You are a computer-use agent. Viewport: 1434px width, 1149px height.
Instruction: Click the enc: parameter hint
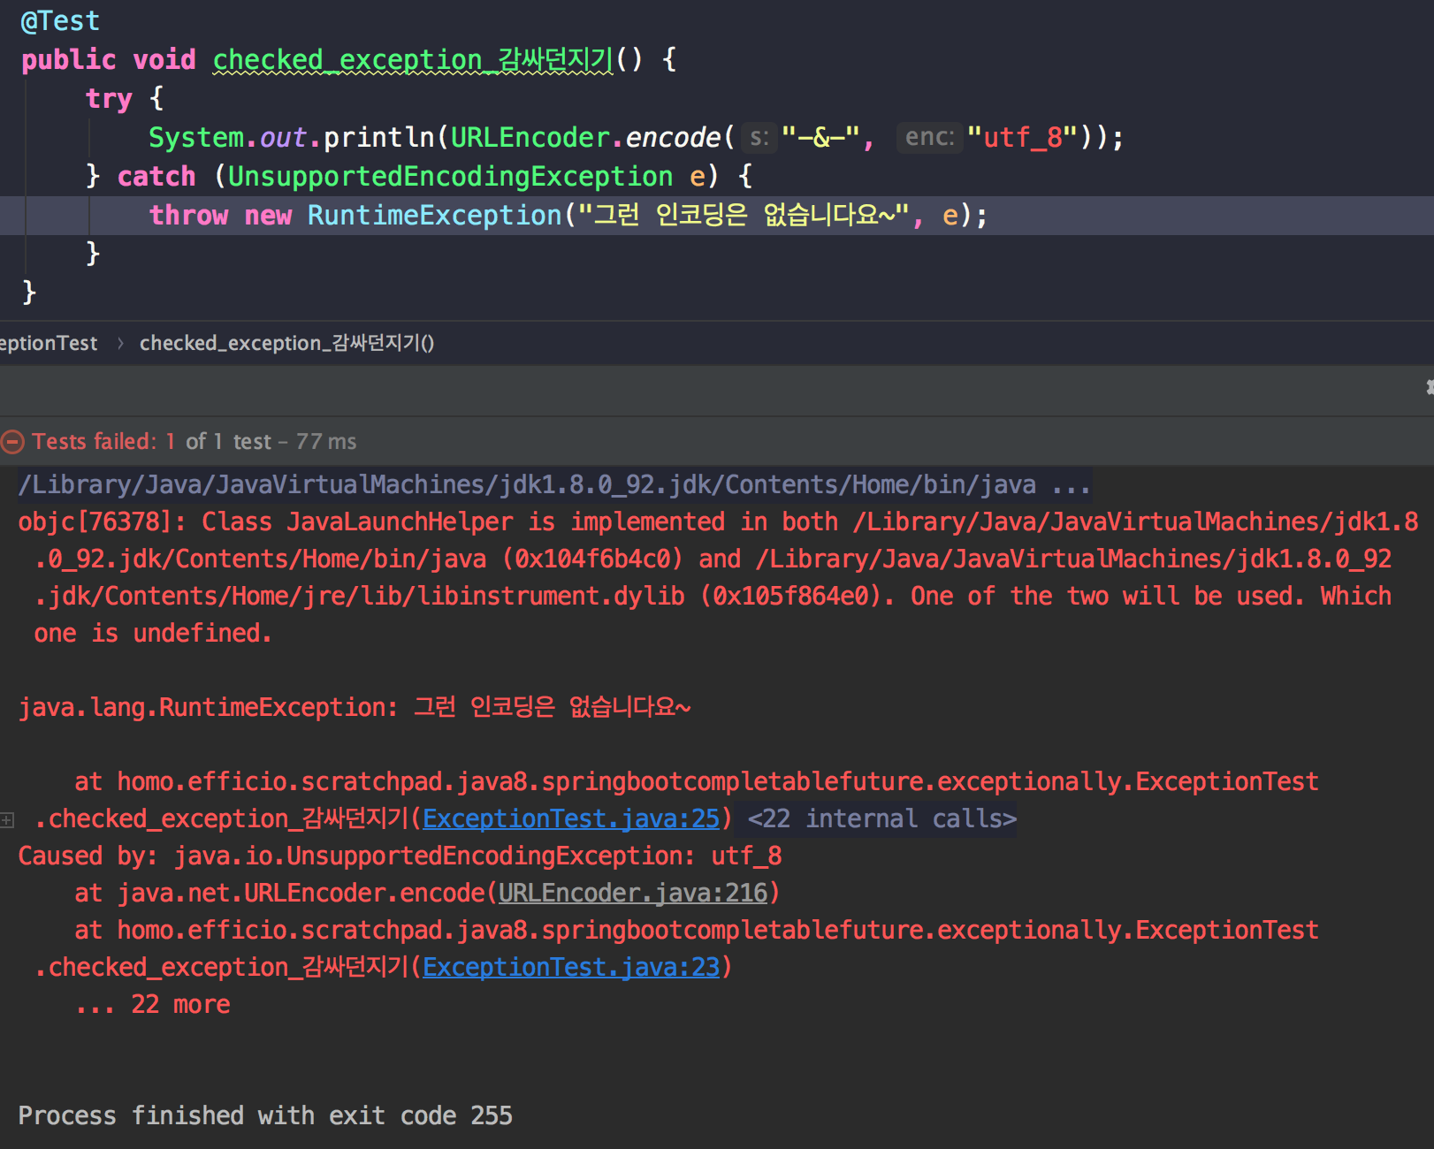click(x=929, y=137)
